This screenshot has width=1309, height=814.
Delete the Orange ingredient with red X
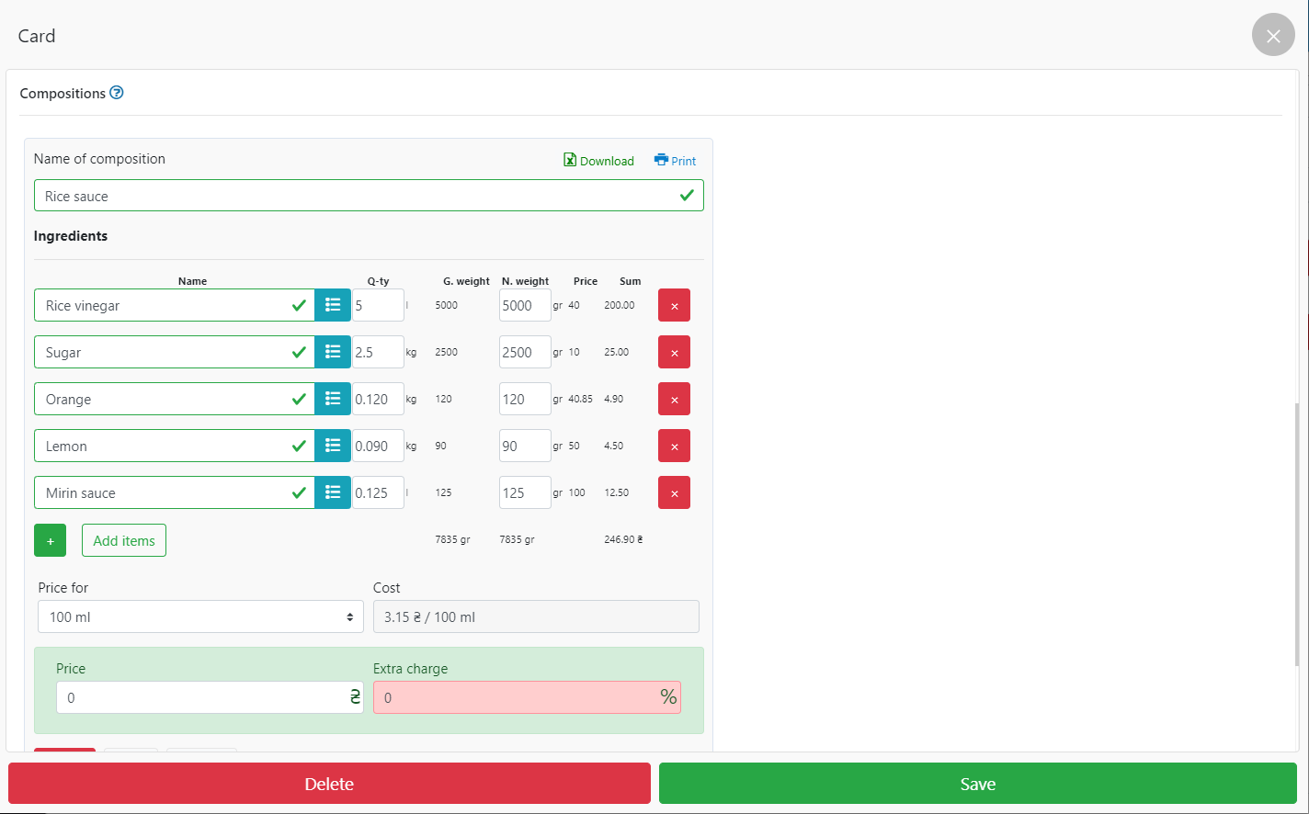[674, 400]
